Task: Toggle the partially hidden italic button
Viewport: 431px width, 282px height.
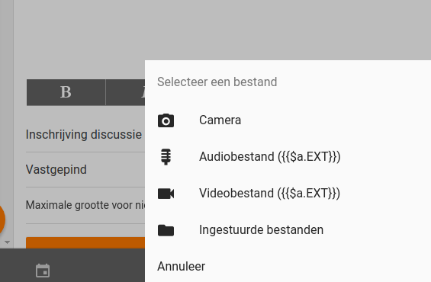Action: tap(125, 92)
